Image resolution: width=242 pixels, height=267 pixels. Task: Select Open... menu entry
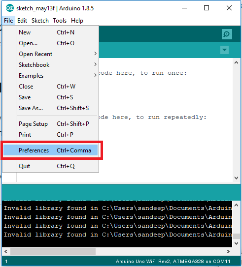click(50, 43)
